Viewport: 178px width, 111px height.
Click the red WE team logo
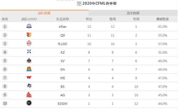29,77
